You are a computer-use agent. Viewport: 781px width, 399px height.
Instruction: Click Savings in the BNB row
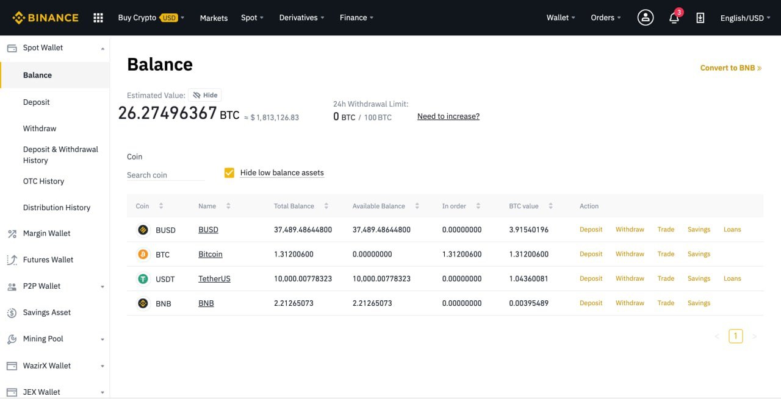coord(699,303)
